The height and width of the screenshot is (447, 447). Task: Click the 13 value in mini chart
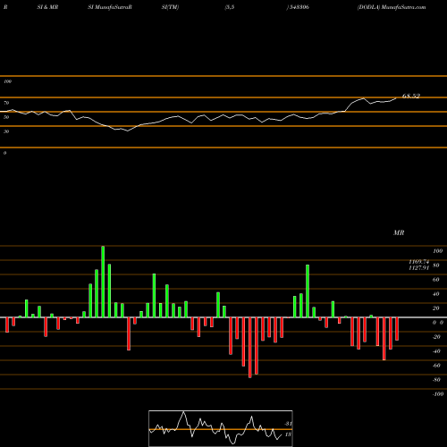click(x=288, y=434)
